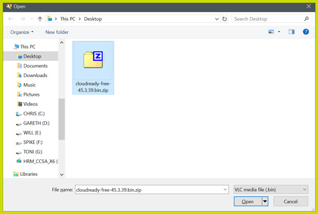Expand the File name dropdown arrow
Viewport: 318px width, 214px height.
[225, 190]
